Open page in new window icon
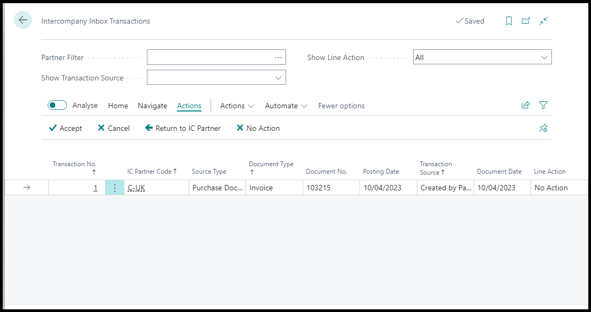The image size is (591, 312). click(x=526, y=21)
